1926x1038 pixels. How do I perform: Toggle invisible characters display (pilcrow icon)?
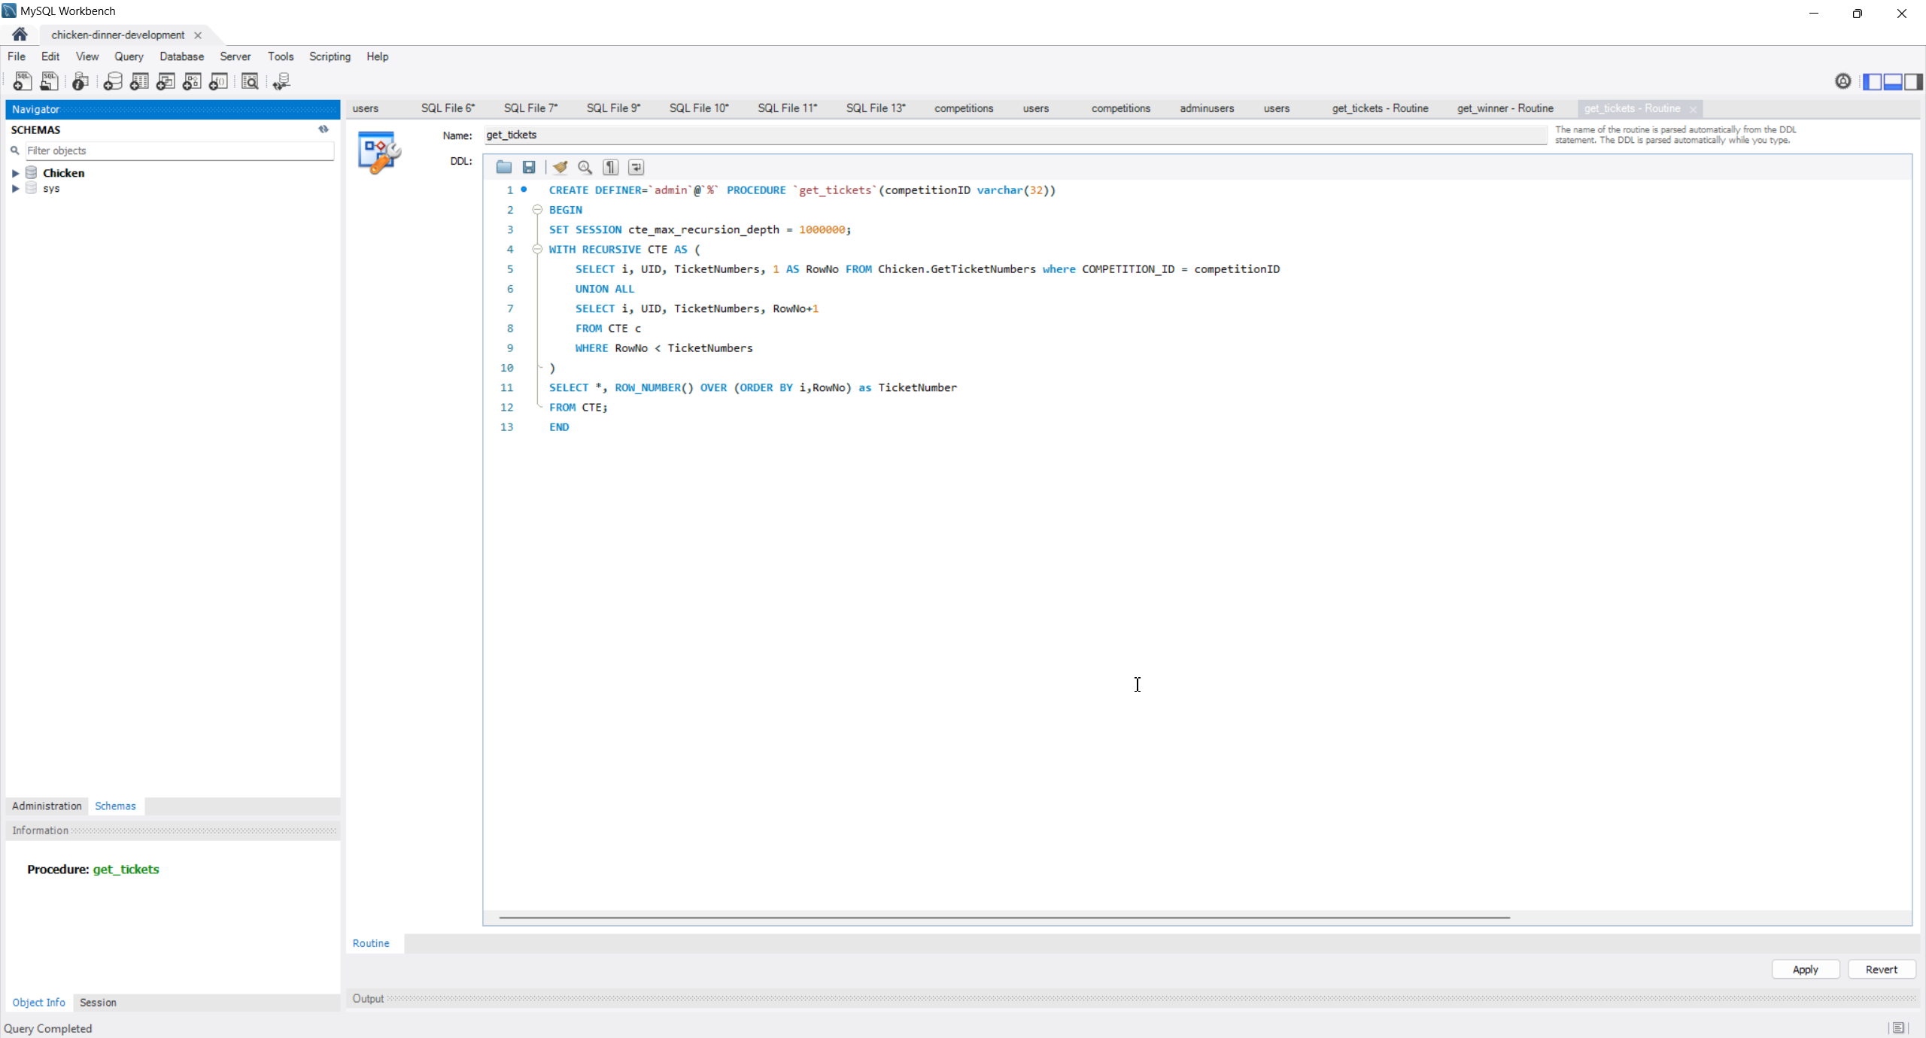point(610,167)
